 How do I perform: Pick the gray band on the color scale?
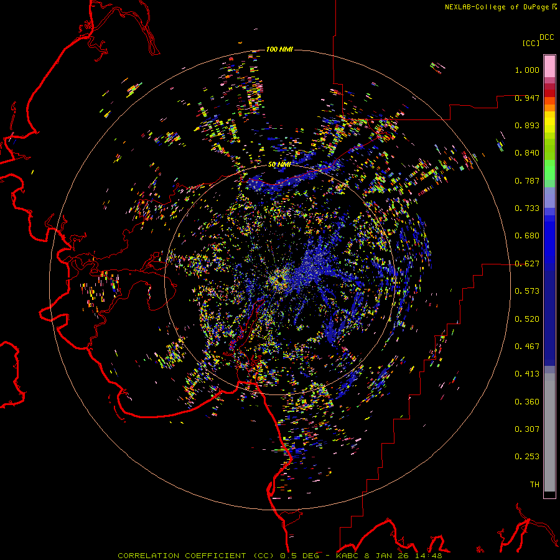[x=549, y=432]
